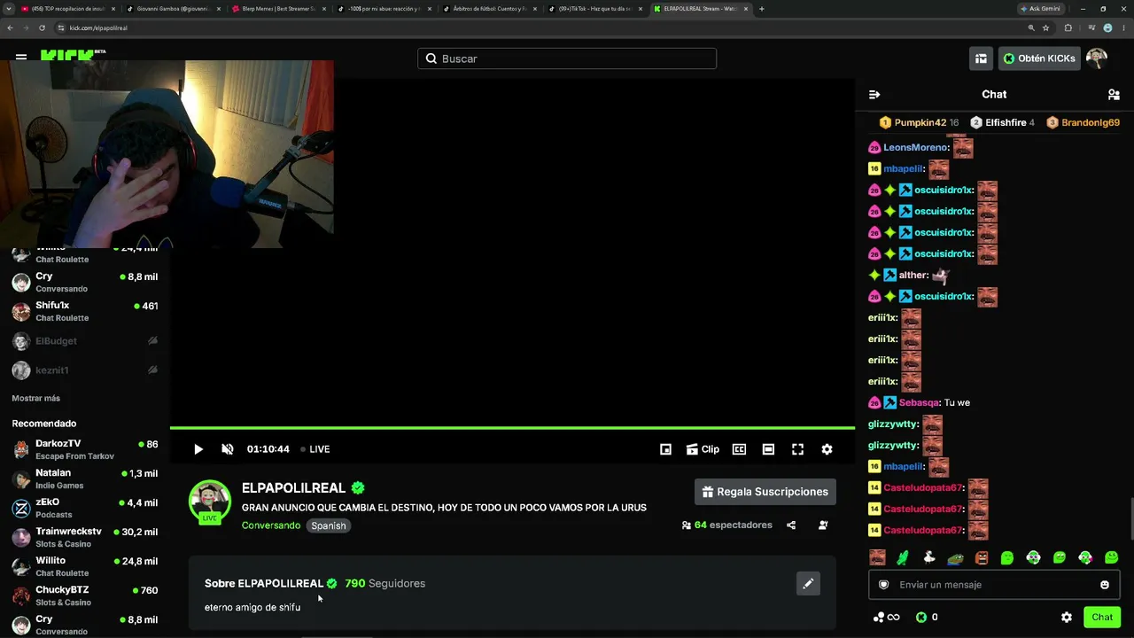The image size is (1134, 638).
Task: Click the webcam overlay thumbnail
Action: pyautogui.click(x=167, y=154)
